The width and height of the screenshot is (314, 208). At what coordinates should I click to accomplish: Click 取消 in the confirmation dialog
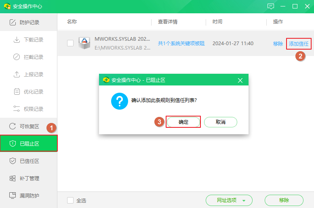pos(220,122)
